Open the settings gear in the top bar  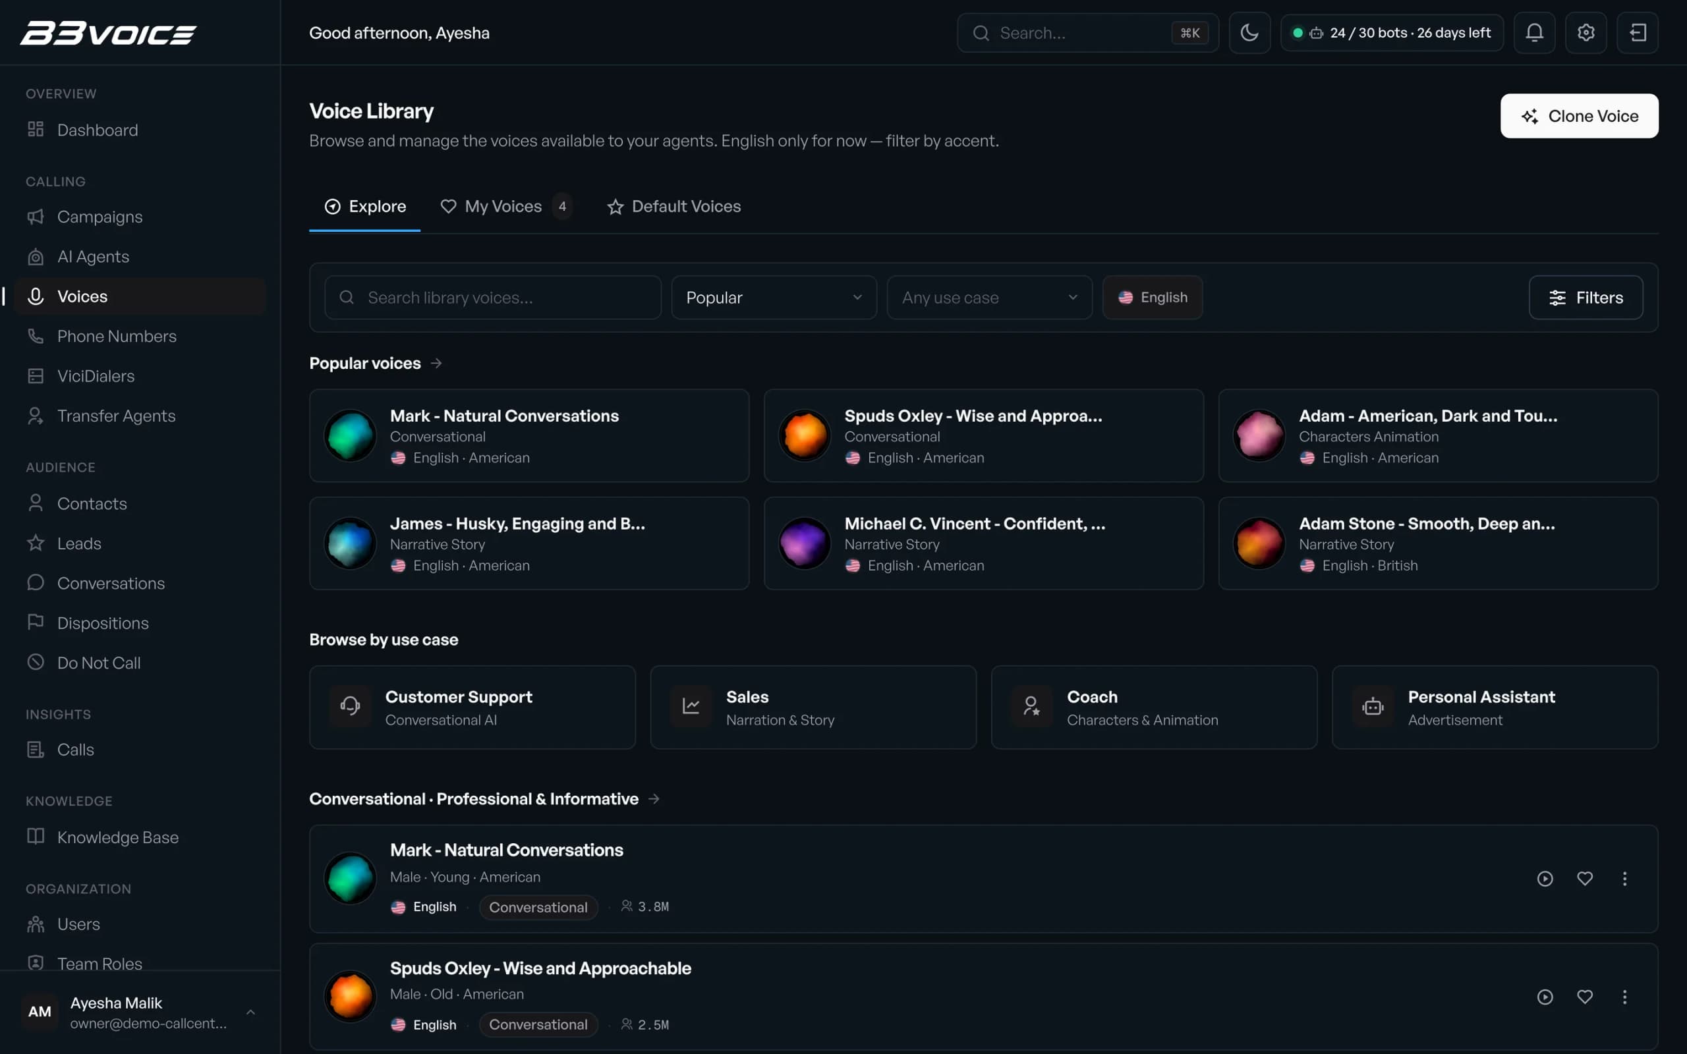[1586, 33]
